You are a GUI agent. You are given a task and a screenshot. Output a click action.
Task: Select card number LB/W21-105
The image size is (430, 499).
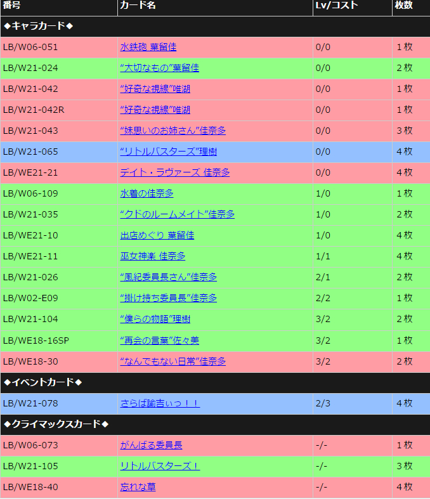30,467
